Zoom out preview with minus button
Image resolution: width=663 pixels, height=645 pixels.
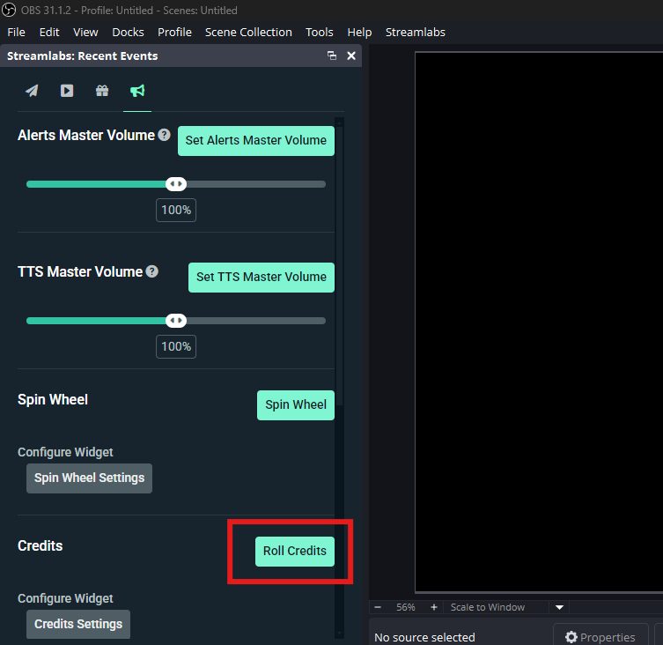[x=378, y=607]
